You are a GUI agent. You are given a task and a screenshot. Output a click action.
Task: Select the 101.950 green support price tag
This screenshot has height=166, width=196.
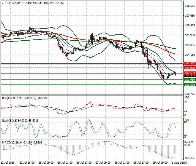[189, 80]
